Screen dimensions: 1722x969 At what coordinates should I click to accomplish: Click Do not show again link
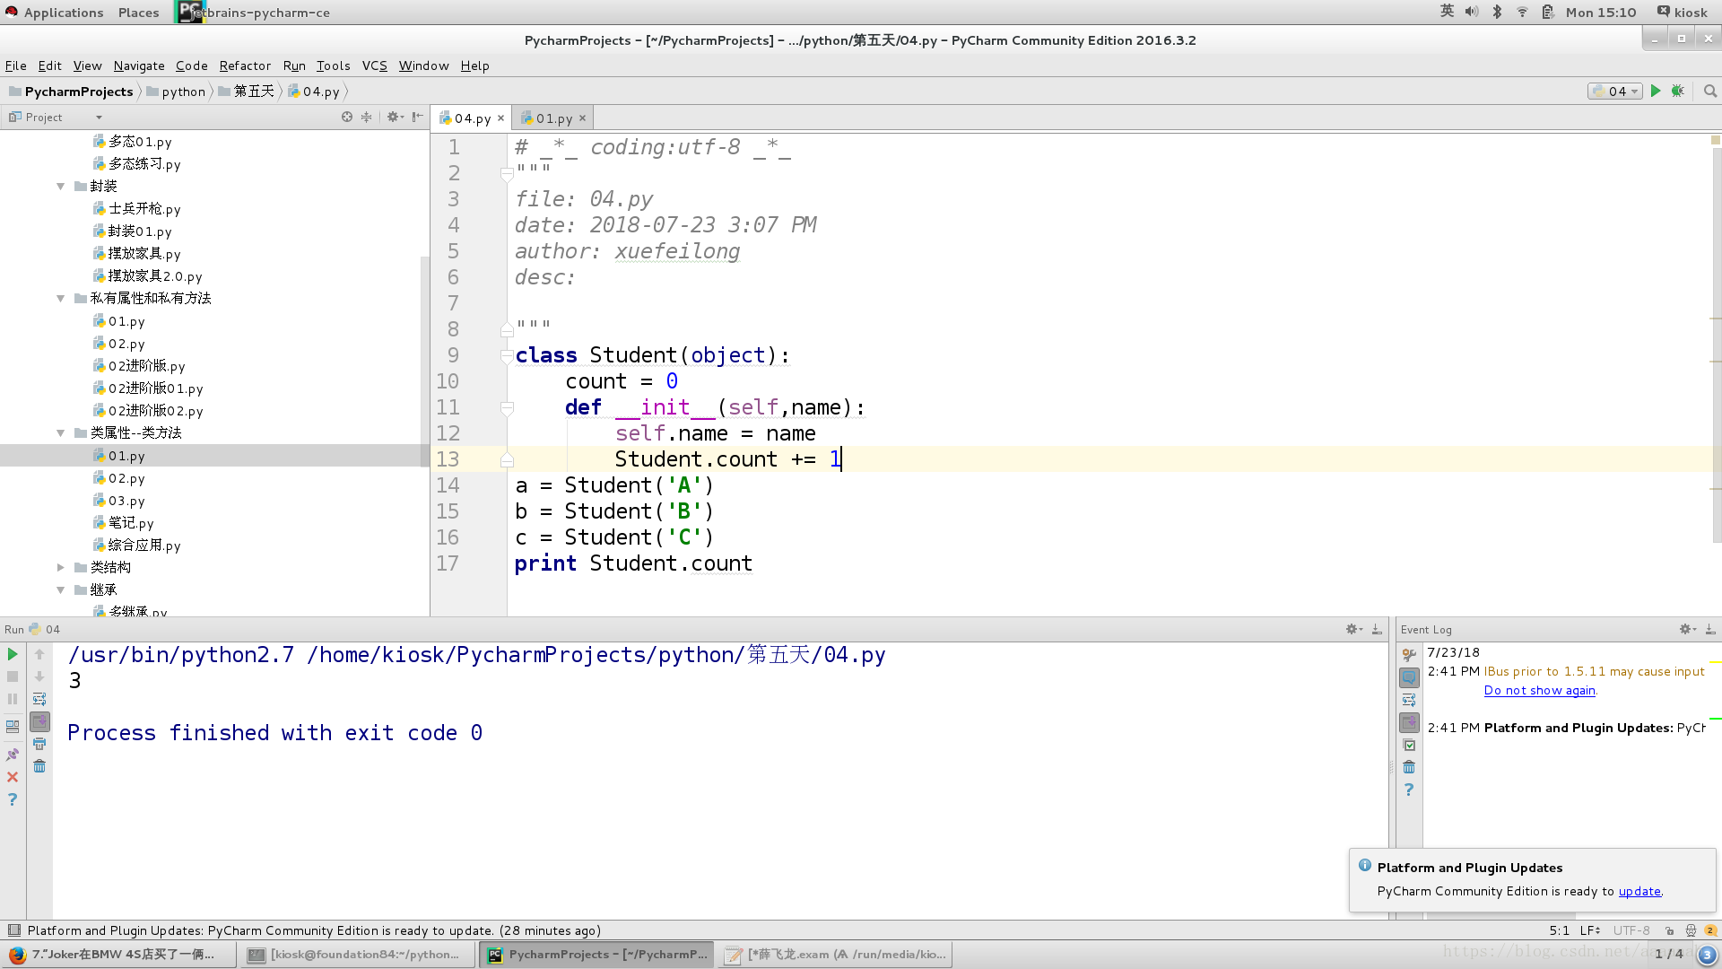[x=1539, y=688]
